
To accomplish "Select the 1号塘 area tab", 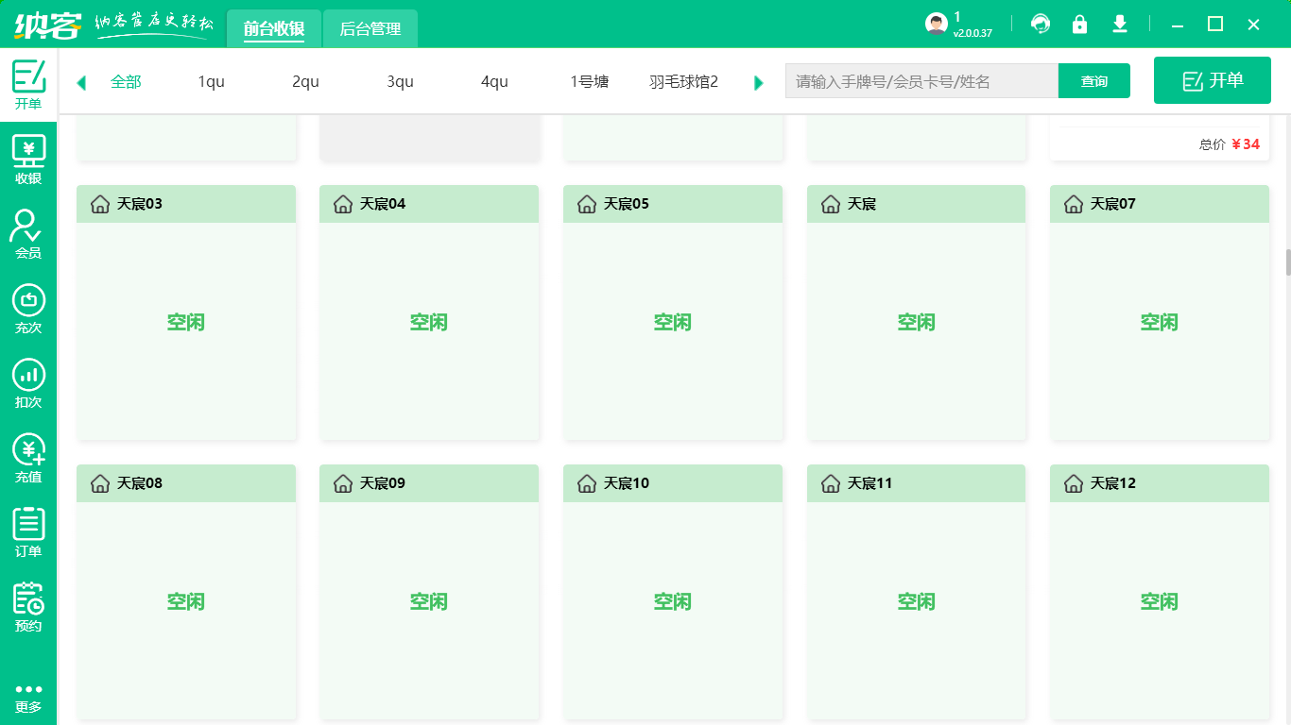I will (x=589, y=82).
